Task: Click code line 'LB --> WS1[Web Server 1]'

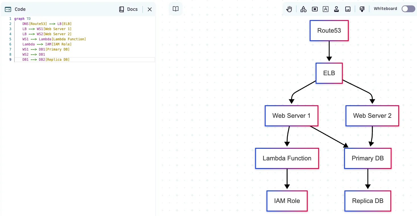Action: 47,29
